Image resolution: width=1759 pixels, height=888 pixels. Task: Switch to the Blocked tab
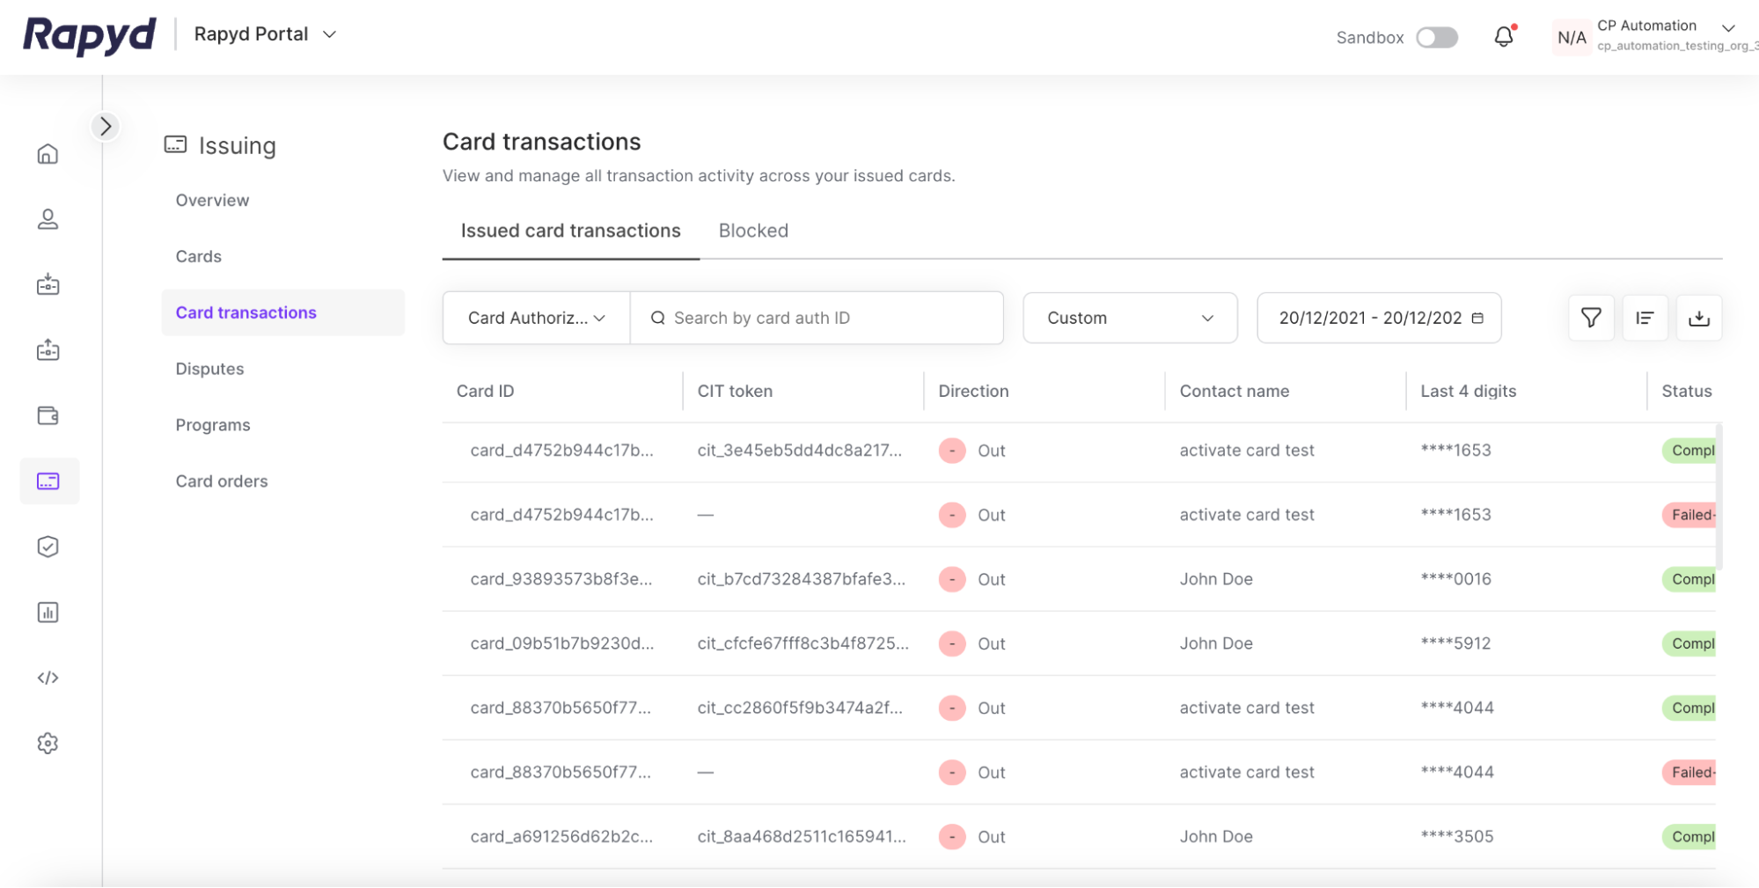coord(753,231)
